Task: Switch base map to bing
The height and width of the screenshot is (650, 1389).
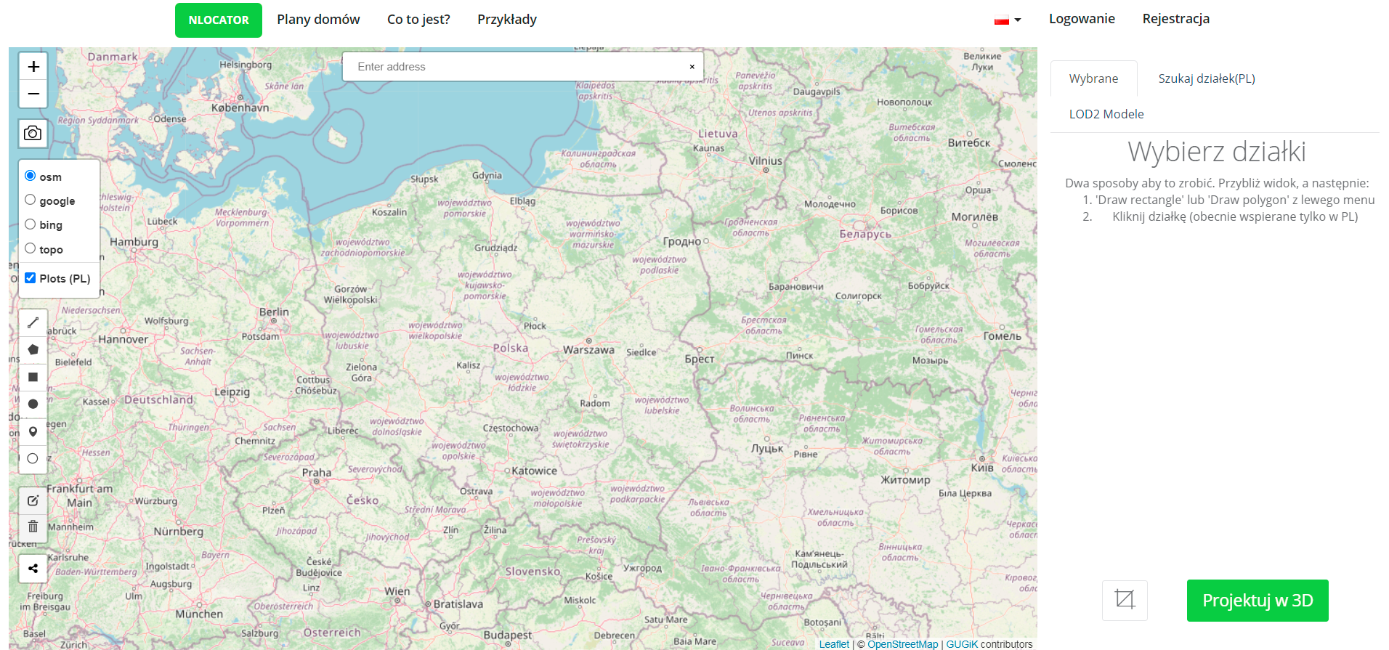Action: 31,224
